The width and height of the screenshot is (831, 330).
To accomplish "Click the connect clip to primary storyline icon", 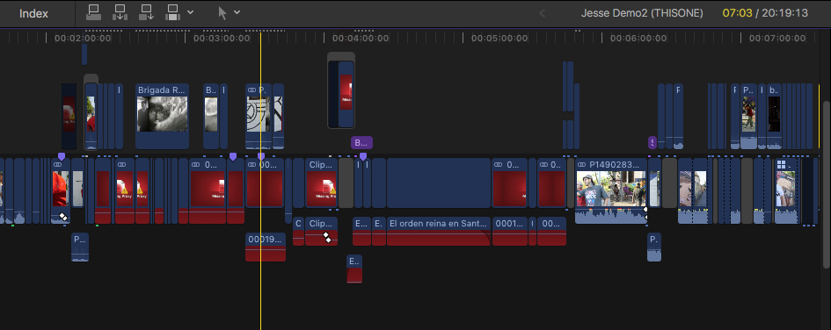I will (x=94, y=12).
